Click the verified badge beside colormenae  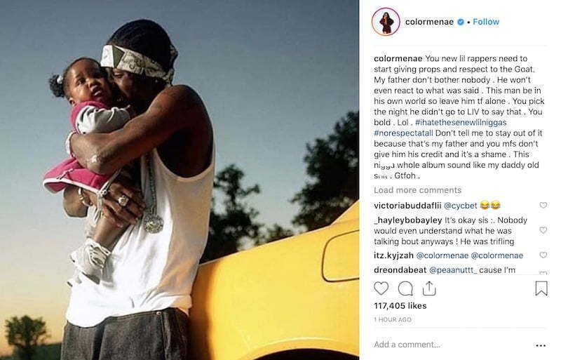[x=461, y=22]
